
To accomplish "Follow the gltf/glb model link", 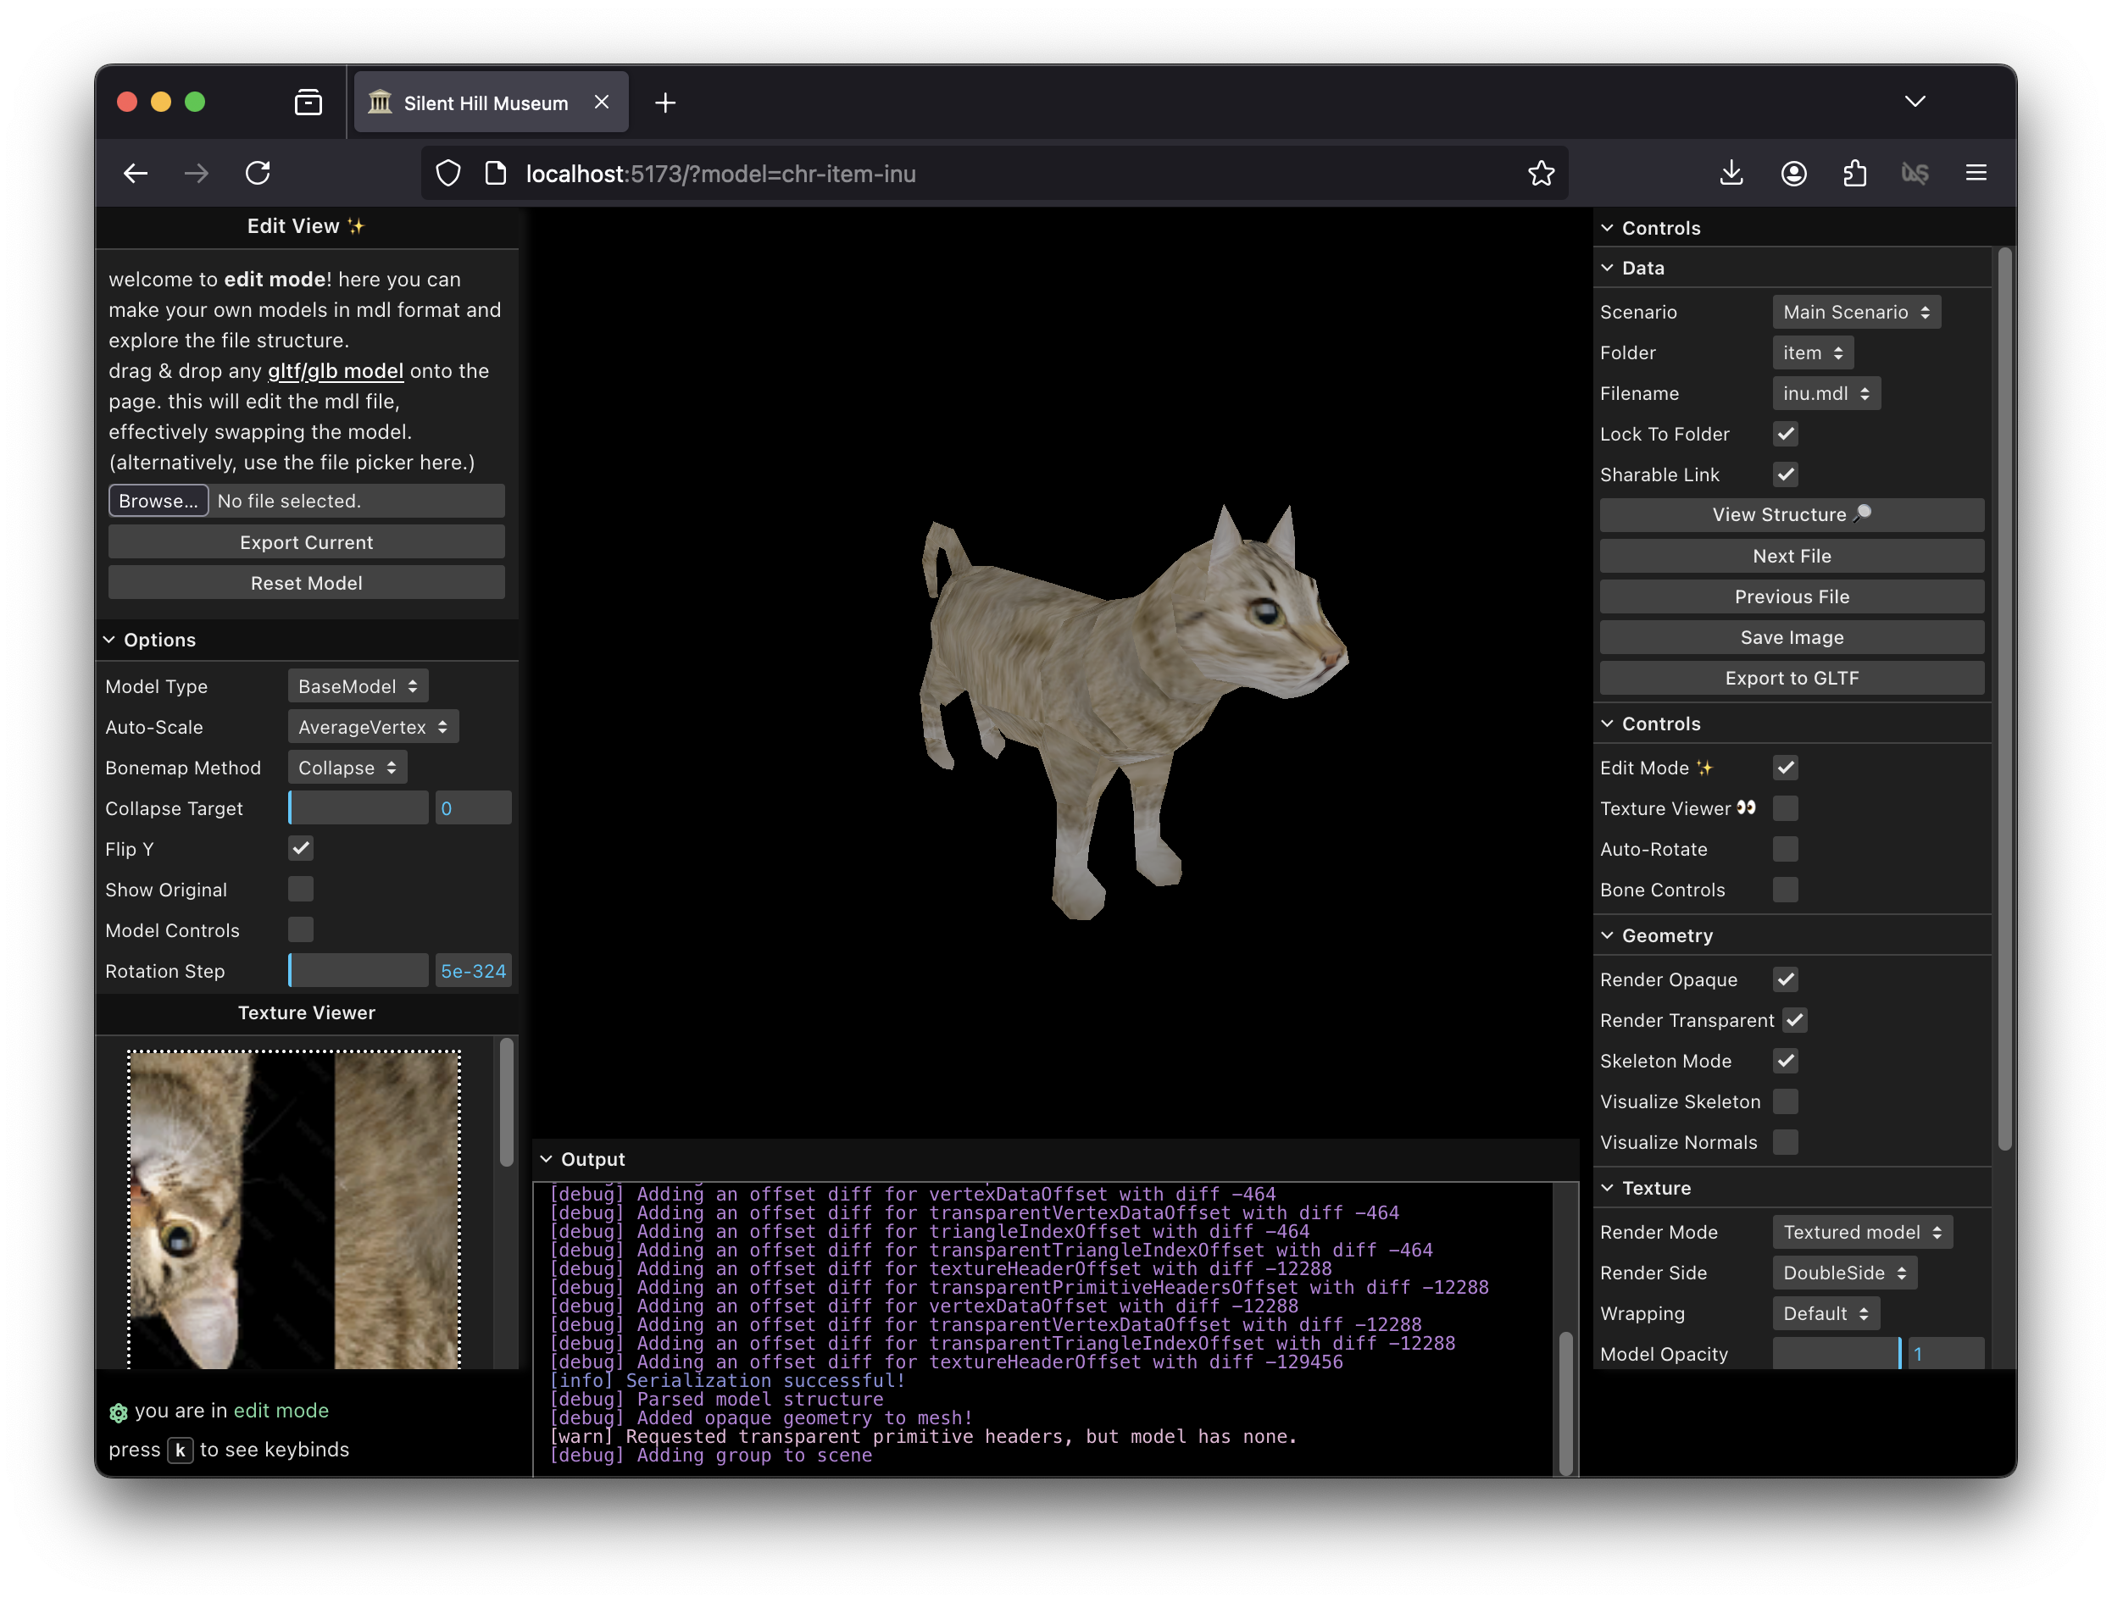I will [334, 371].
